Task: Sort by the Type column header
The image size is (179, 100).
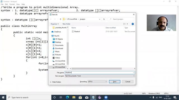Action: [126, 28]
